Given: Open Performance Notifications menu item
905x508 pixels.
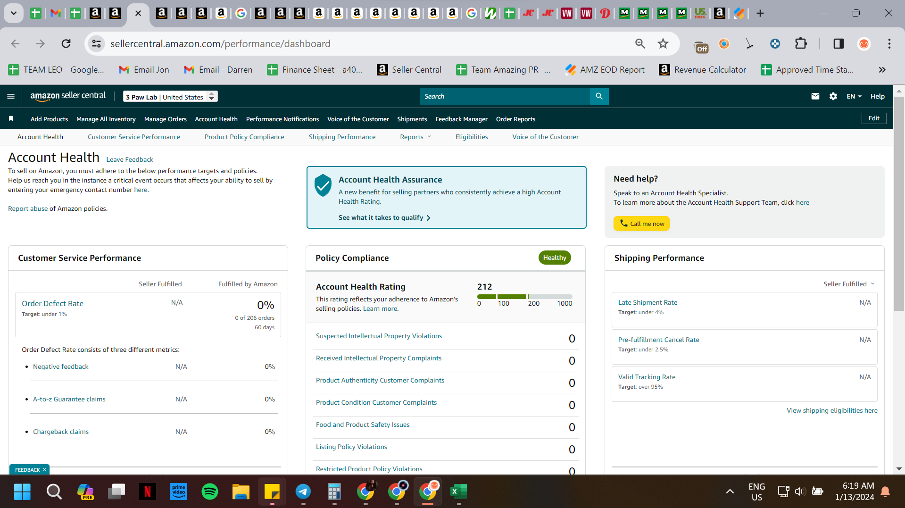Looking at the screenshot, I should pyautogui.click(x=282, y=119).
